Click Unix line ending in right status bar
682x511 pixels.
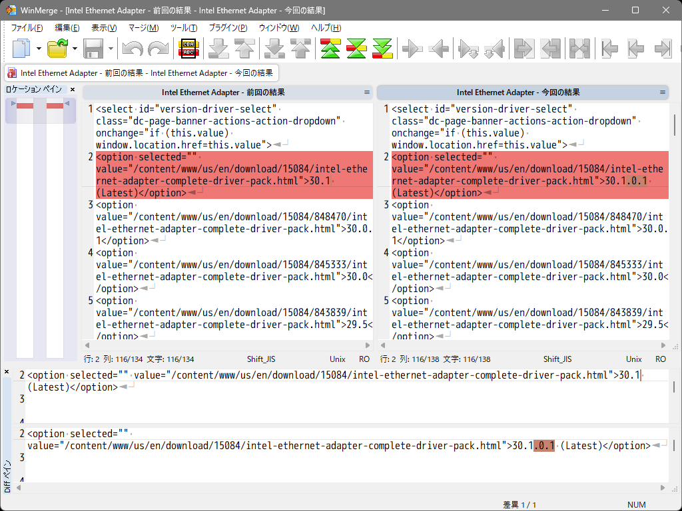[634, 359]
